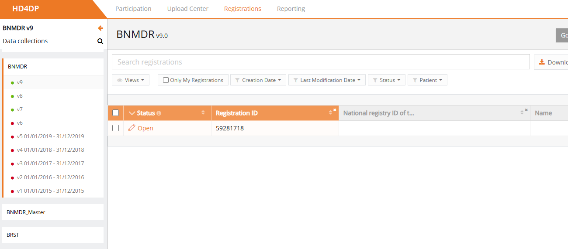Image resolution: width=568 pixels, height=249 pixels.
Task: Click the pencil icon on the Open registration
Action: point(132,128)
